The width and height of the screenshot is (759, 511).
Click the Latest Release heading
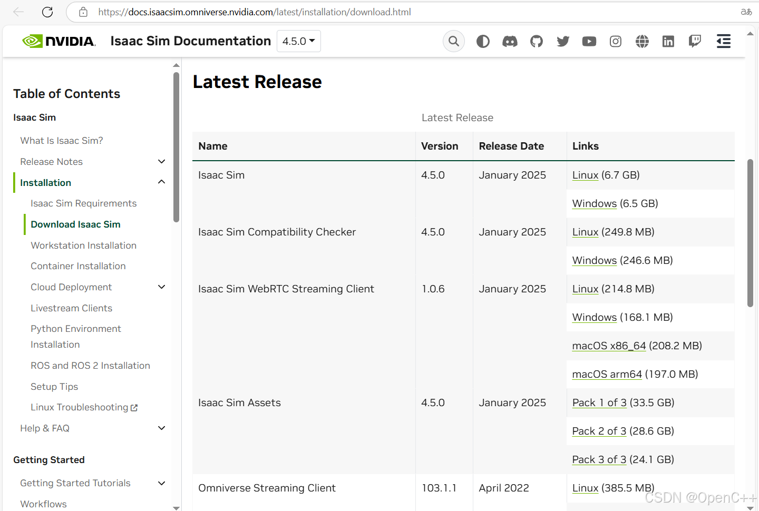coord(257,82)
